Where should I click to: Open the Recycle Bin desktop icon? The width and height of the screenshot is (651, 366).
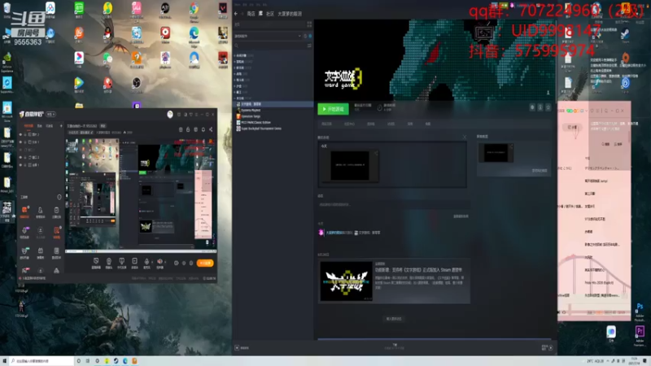click(7, 10)
